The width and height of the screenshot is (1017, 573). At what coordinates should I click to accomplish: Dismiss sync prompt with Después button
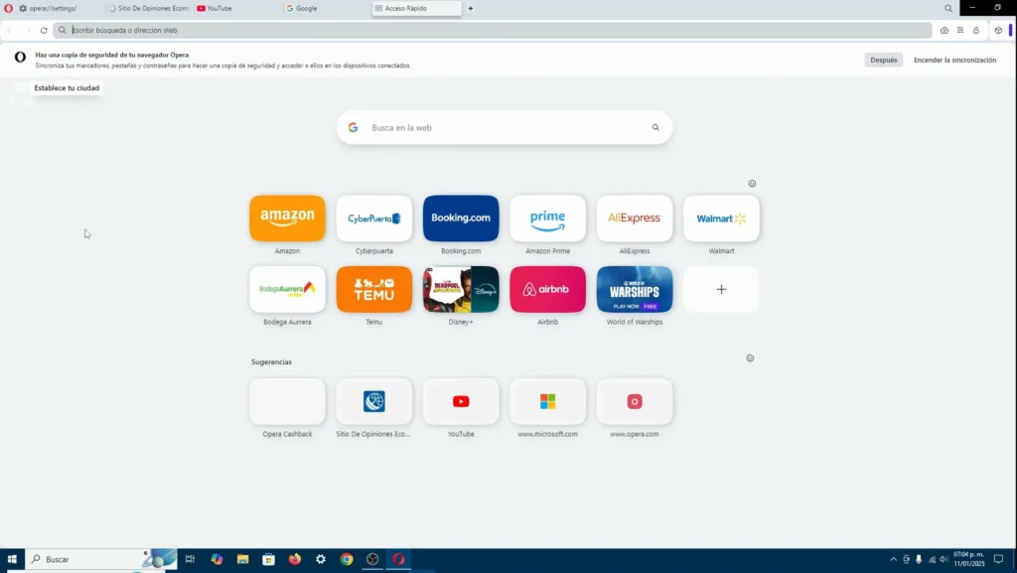tap(883, 60)
